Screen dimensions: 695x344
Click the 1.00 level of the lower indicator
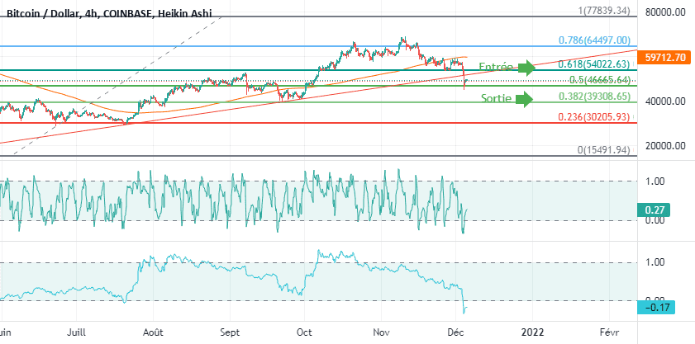click(x=655, y=262)
